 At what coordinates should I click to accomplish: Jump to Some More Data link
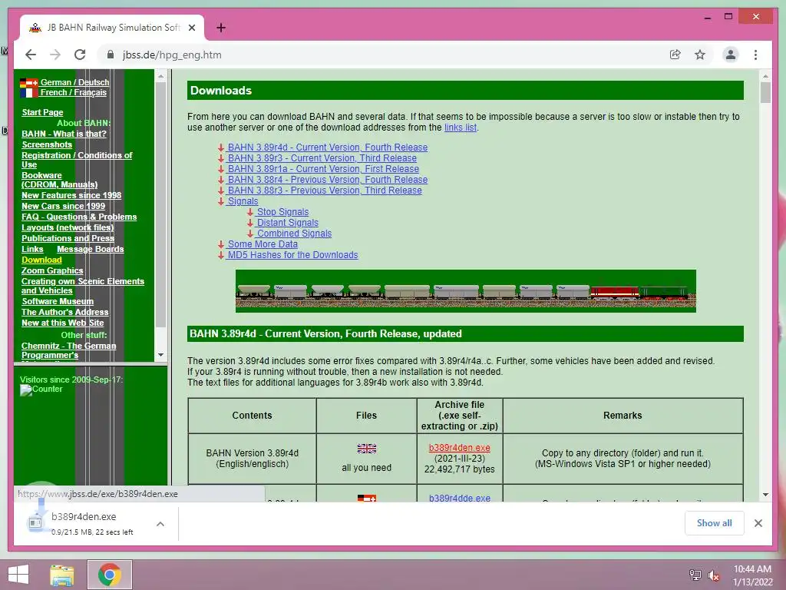[263, 244]
